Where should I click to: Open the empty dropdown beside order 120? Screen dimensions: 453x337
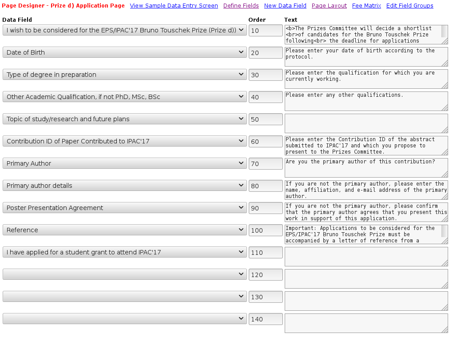(125, 274)
